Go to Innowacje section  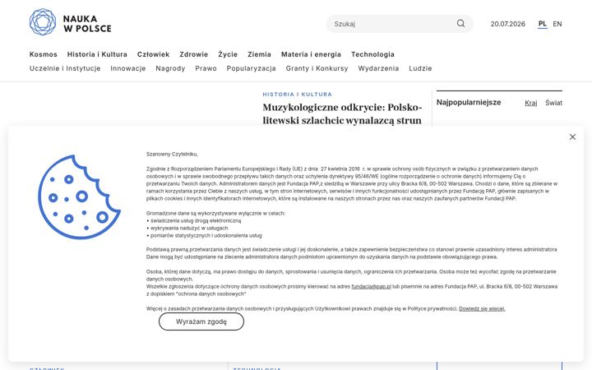coord(128,68)
